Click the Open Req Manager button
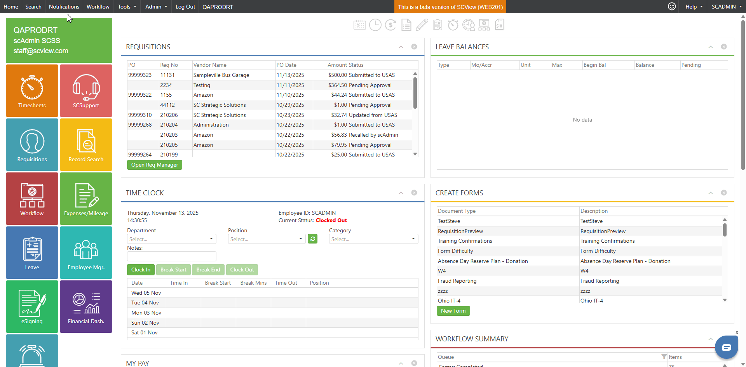This screenshot has width=746, height=367. [155, 165]
